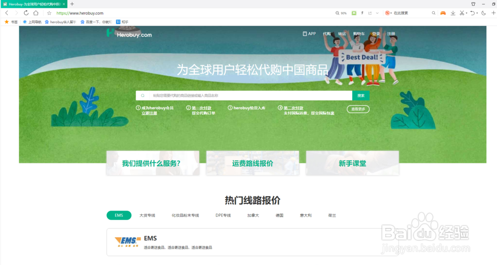This screenshot has width=497, height=265.
Task: Select the 化妆品粉末专线 tab
Action: [185, 215]
